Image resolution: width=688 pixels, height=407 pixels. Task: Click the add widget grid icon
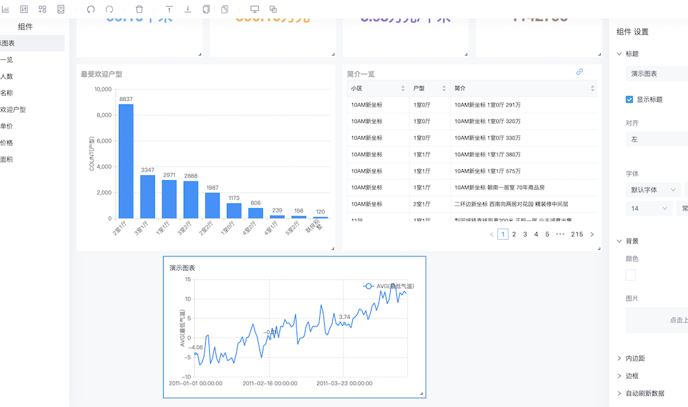(x=43, y=10)
